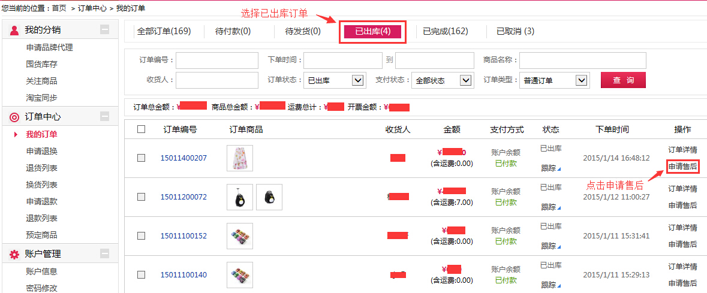Click the 订单编号 input field
The height and width of the screenshot is (293, 707).
pos(216,61)
